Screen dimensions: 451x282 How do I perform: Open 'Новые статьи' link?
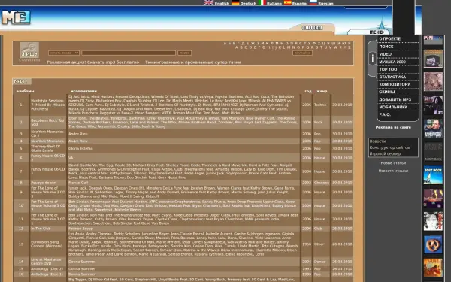click(x=393, y=163)
